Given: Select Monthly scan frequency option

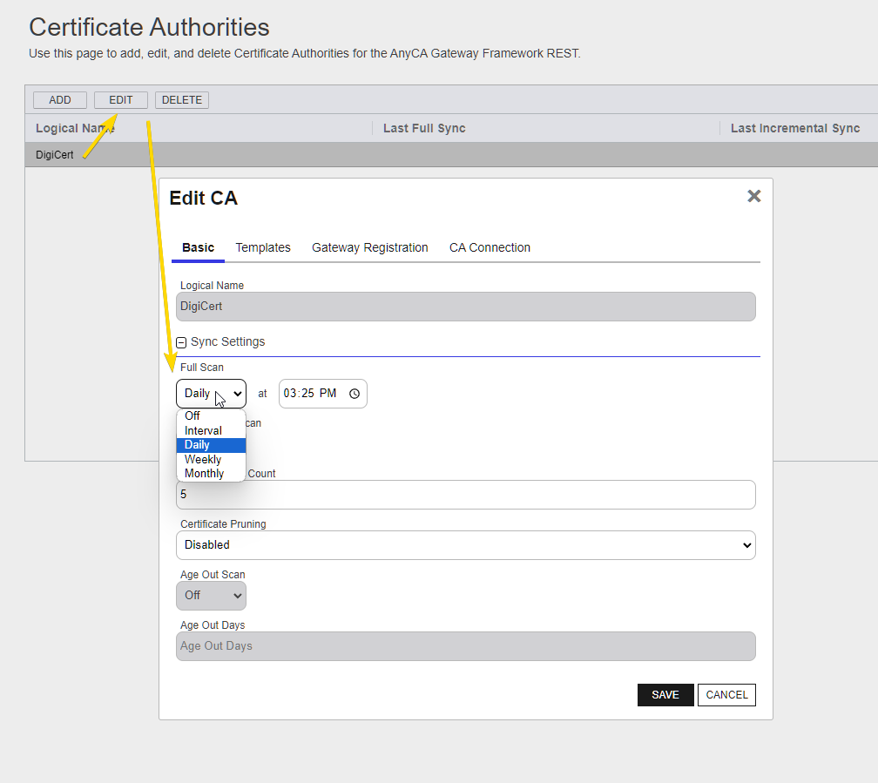Looking at the screenshot, I should (x=204, y=474).
